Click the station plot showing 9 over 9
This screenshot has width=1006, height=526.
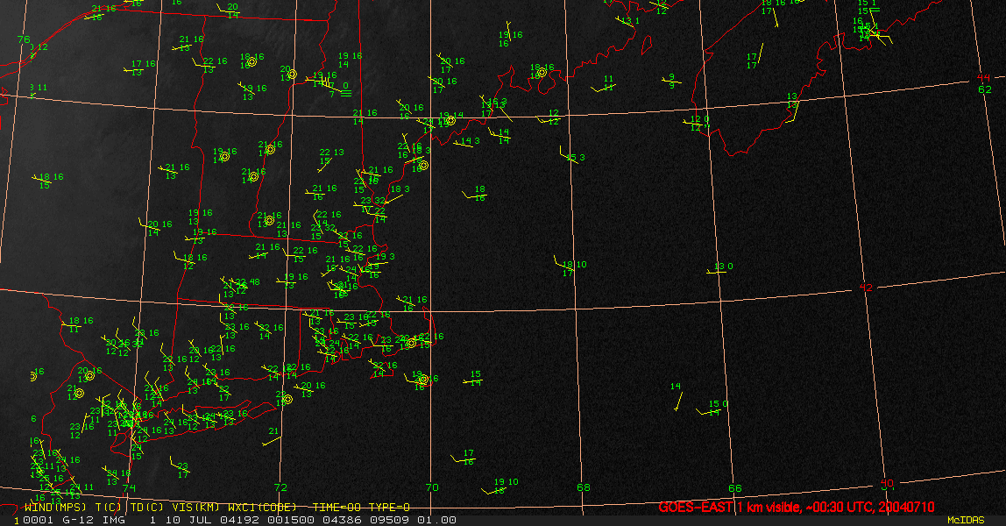(x=672, y=81)
